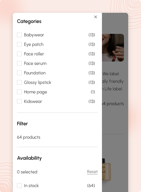Click the woman photo thumbnail behind overlay
The image size is (141, 192).
[113, 48]
